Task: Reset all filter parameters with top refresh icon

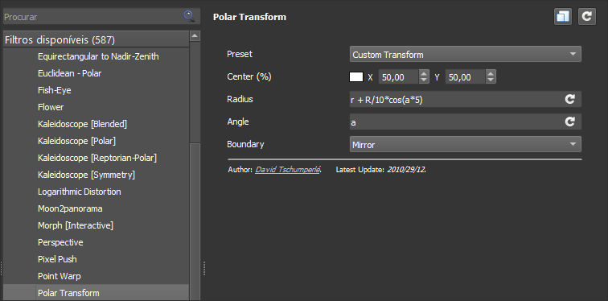Action: [x=587, y=17]
